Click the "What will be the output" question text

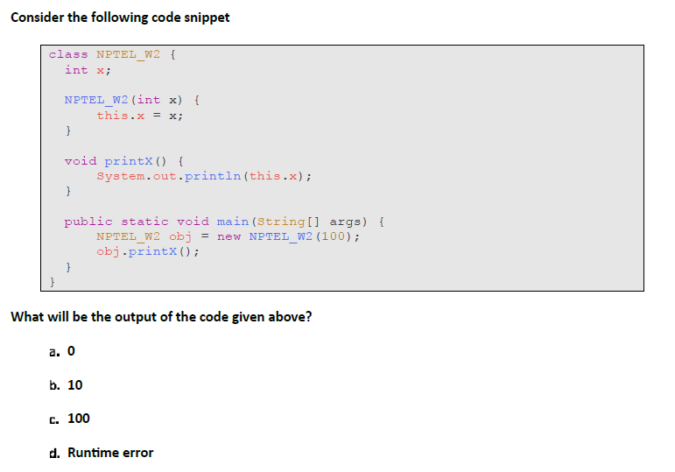pos(161,317)
